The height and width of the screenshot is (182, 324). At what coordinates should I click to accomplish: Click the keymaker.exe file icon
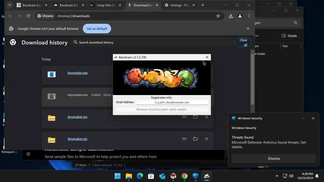click(x=52, y=74)
